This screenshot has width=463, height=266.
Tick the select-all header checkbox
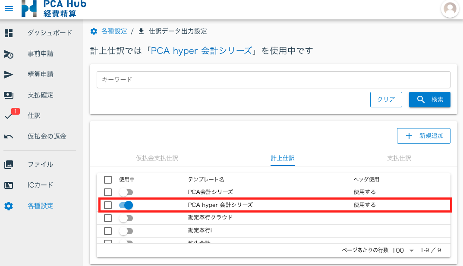point(108,180)
